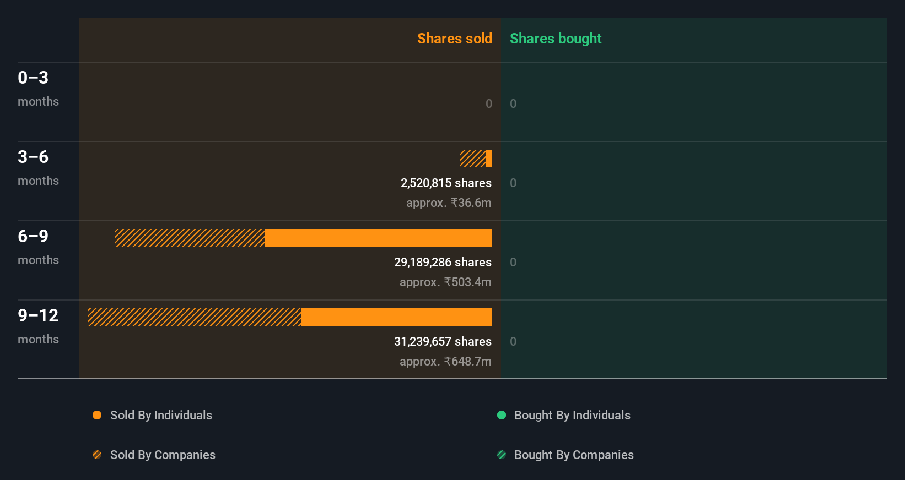Click the 2,520,815 shares value
The image size is (905, 480).
click(446, 183)
